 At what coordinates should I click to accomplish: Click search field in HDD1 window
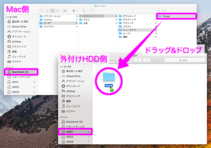coord(185,60)
